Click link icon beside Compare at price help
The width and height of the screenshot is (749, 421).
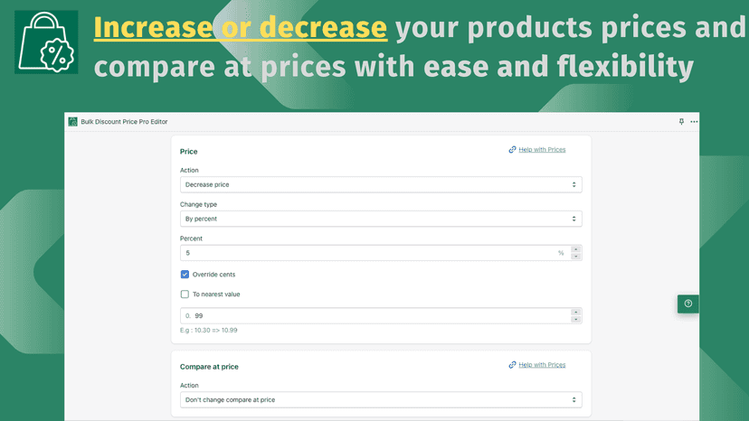[x=512, y=365]
